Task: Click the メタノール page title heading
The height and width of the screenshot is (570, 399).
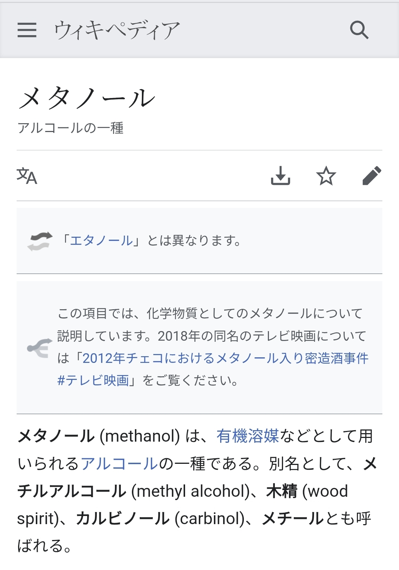Action: (x=86, y=98)
